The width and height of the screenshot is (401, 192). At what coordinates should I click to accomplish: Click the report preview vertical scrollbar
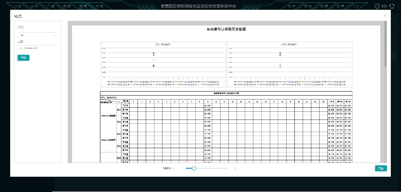[x=385, y=44]
